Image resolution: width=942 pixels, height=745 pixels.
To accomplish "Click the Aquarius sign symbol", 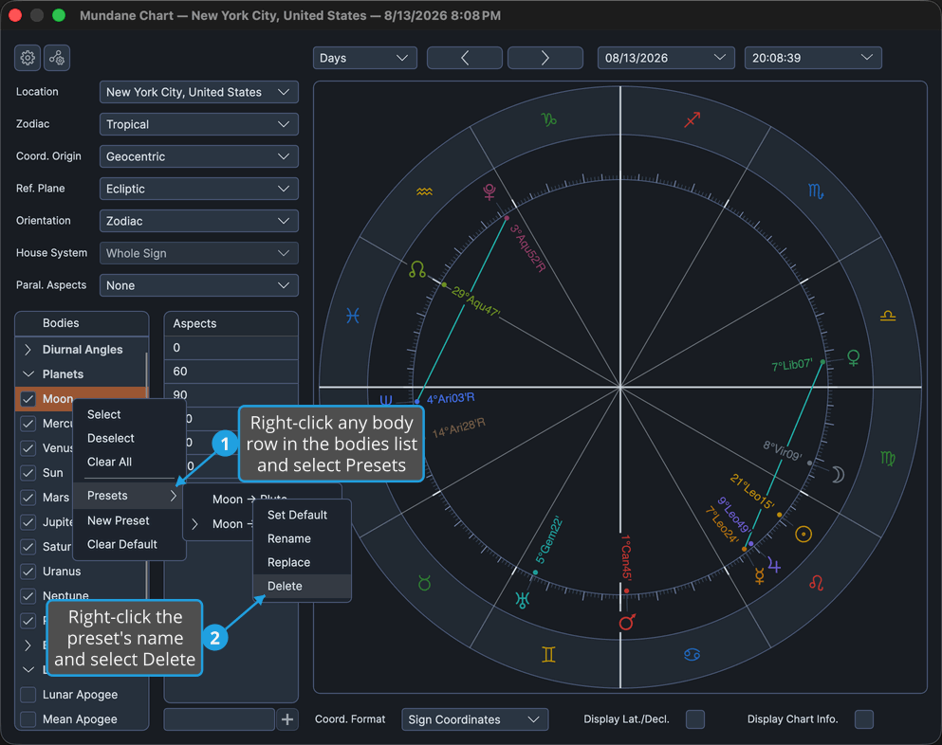I will (424, 191).
